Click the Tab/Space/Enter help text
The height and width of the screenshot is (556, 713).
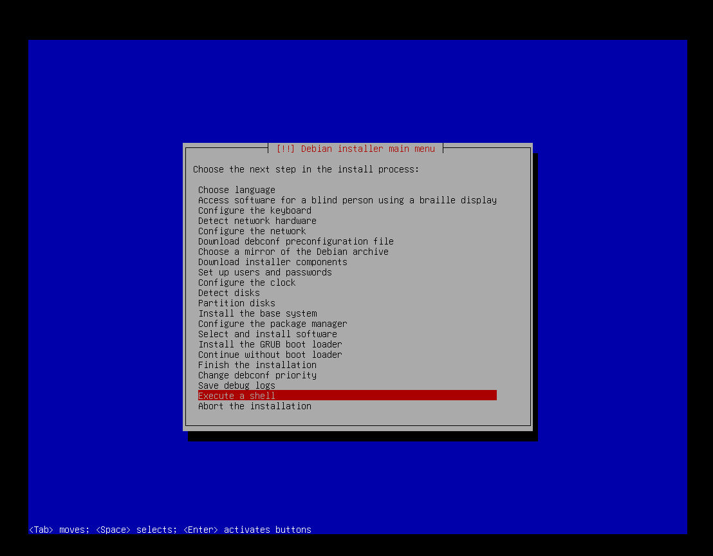[x=170, y=530]
